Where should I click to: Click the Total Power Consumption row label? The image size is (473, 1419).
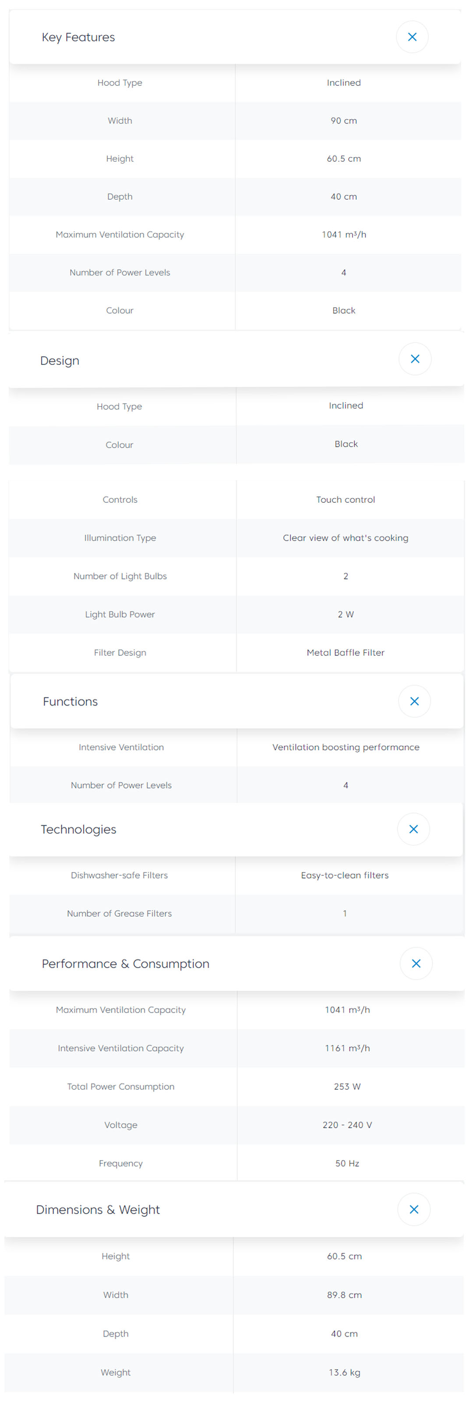pyautogui.click(x=120, y=1087)
